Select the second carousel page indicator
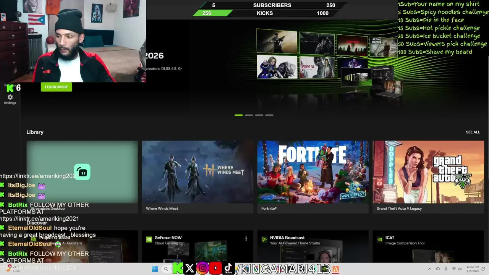 (x=249, y=115)
